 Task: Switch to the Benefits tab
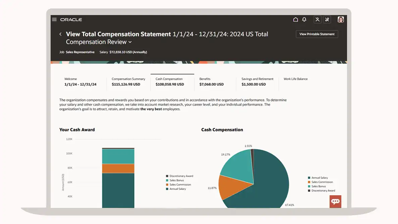click(211, 82)
